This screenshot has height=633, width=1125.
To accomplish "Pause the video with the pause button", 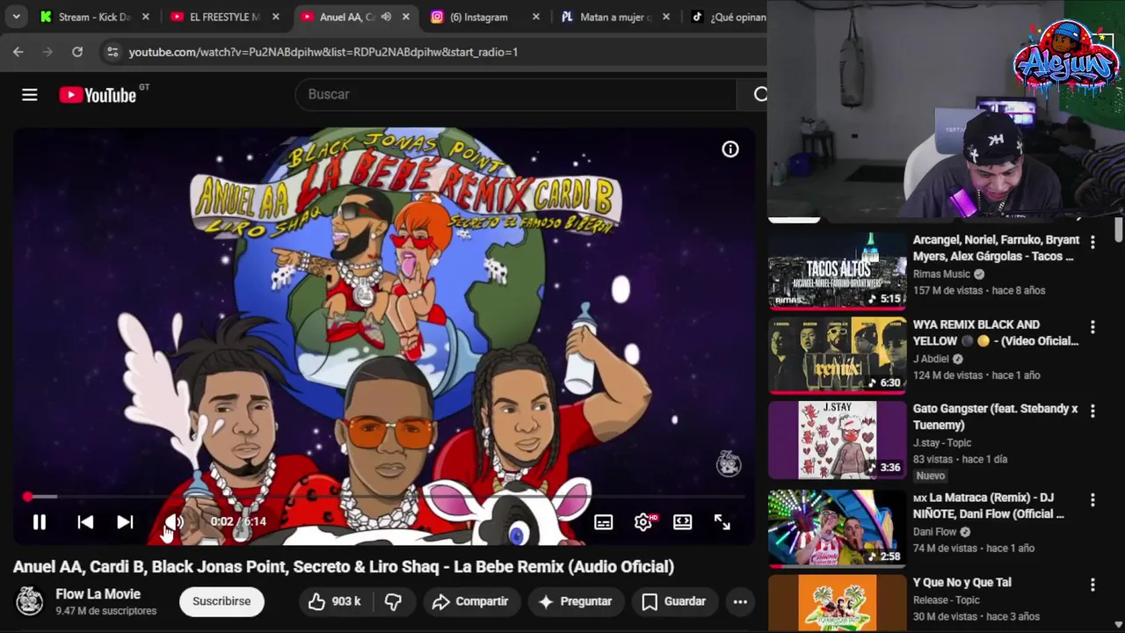I will 40,522.
